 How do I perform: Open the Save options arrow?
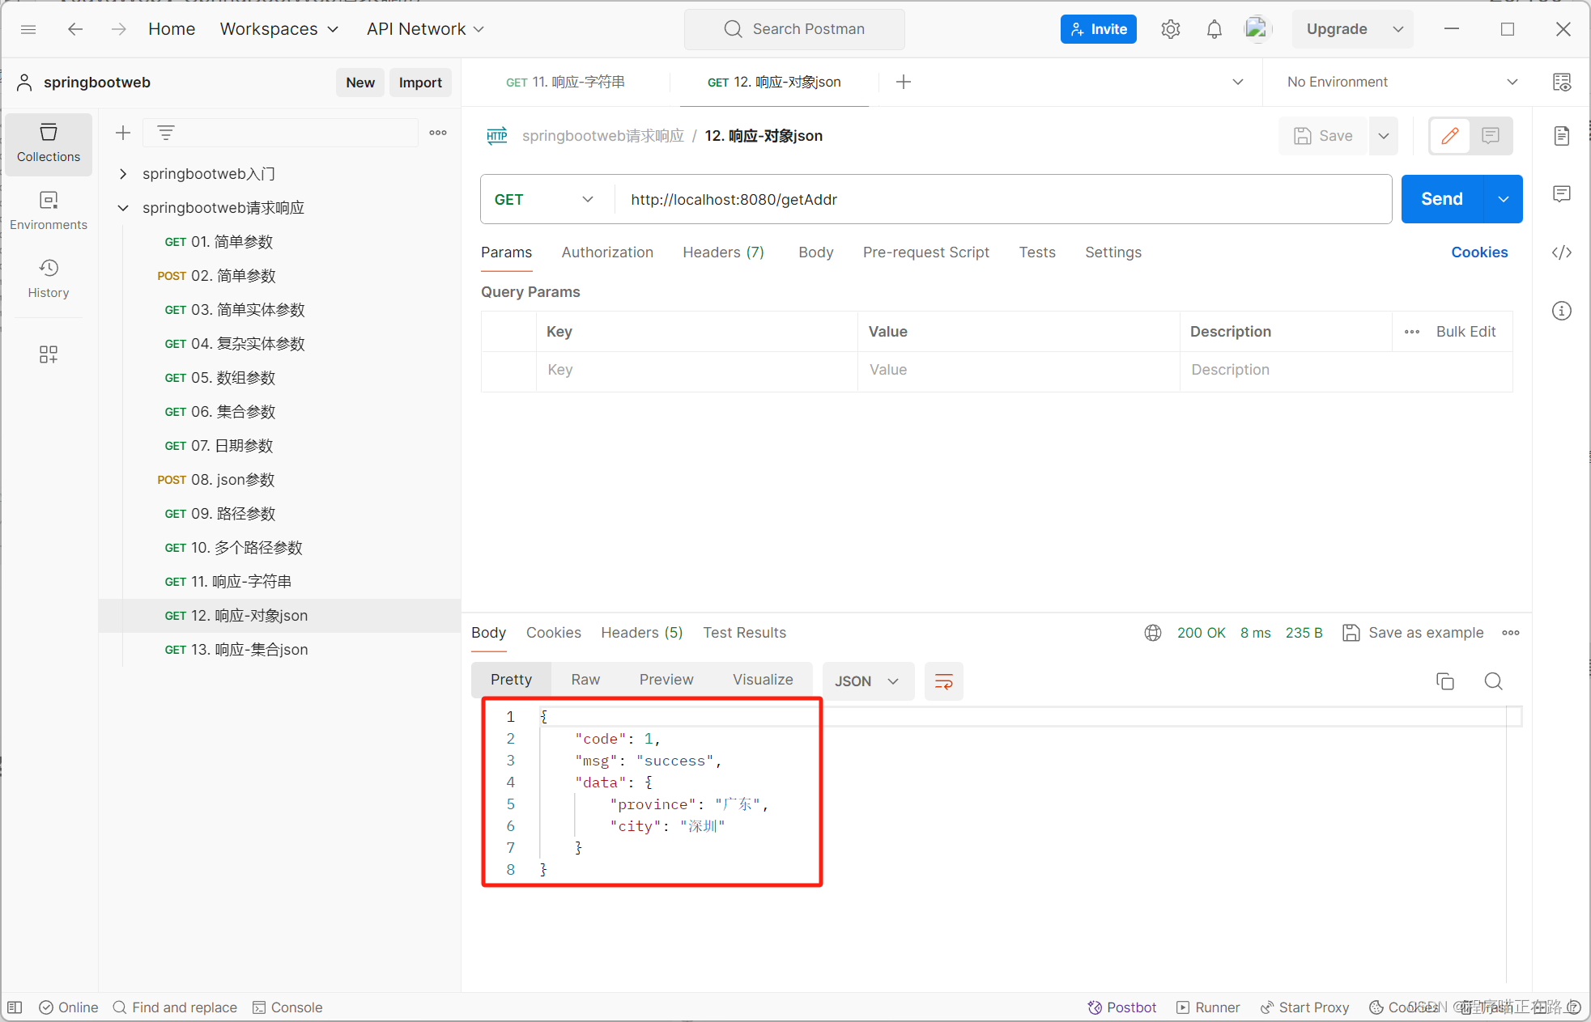pos(1384,136)
